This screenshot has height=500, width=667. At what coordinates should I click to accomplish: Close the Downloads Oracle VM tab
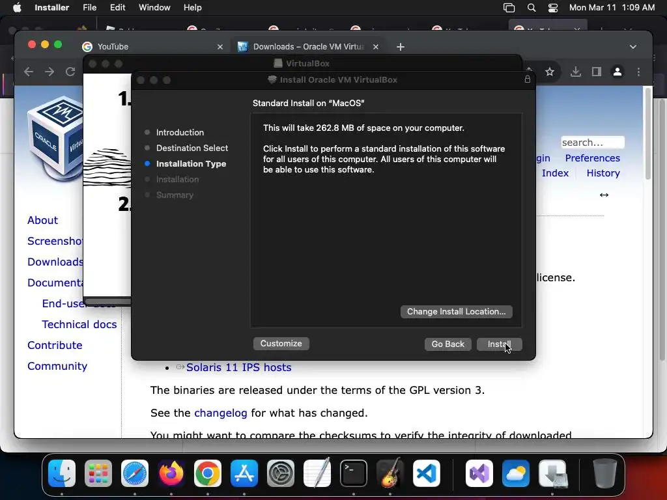[376, 47]
